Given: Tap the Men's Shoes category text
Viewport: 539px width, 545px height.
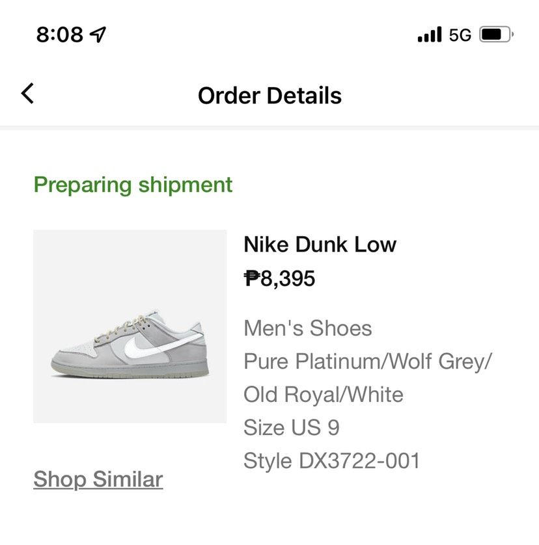Looking at the screenshot, I should click(307, 328).
